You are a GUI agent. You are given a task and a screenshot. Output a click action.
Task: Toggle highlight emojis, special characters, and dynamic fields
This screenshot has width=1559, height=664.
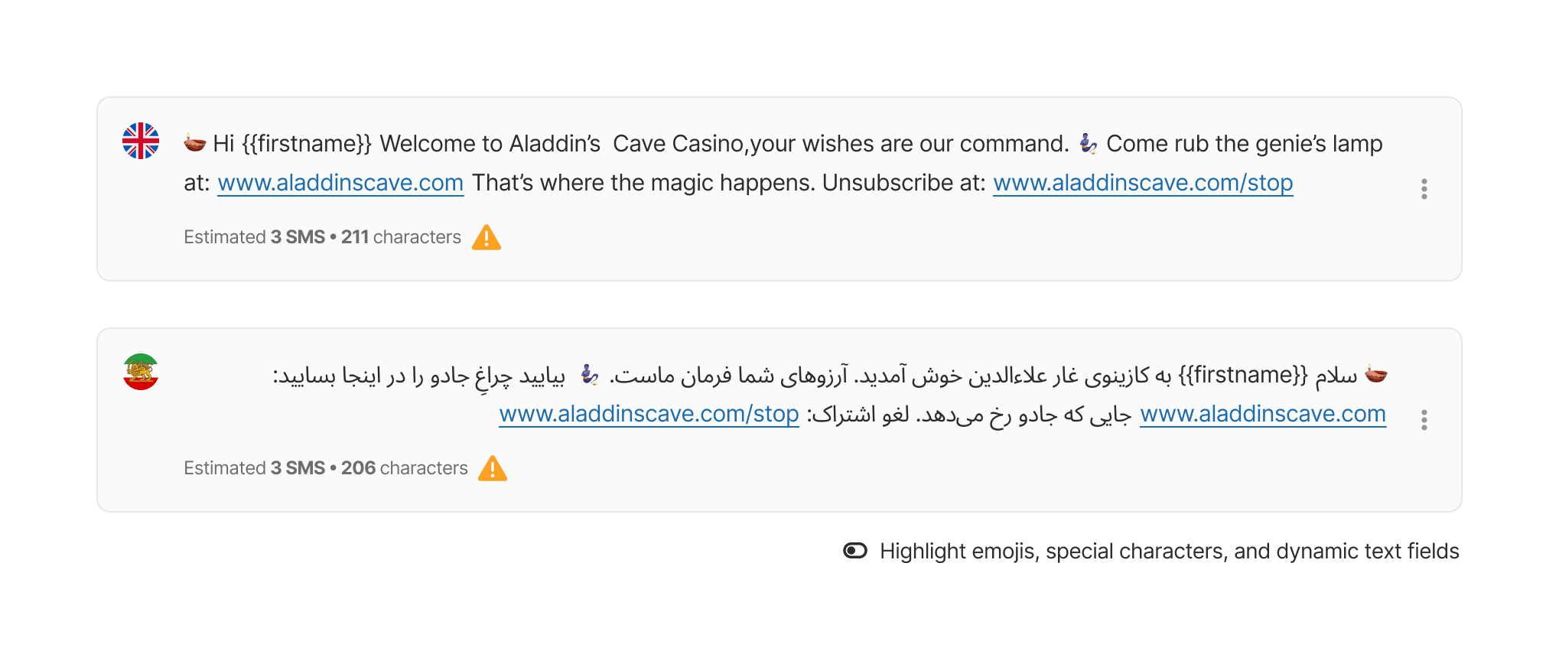tap(855, 550)
